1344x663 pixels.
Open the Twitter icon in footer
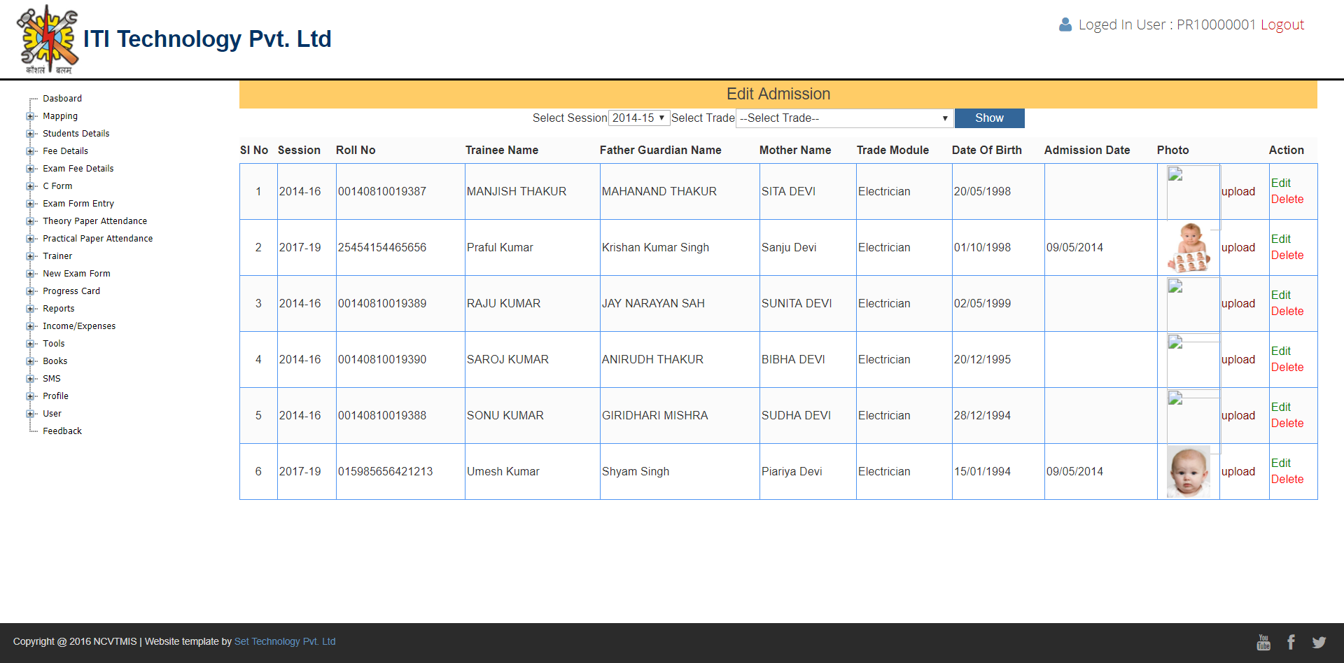tap(1319, 642)
